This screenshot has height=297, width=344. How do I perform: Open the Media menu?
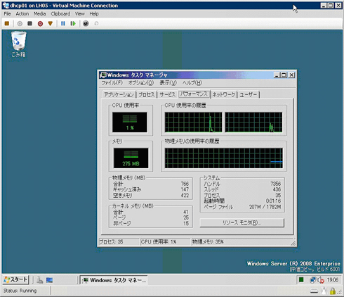[x=39, y=14]
